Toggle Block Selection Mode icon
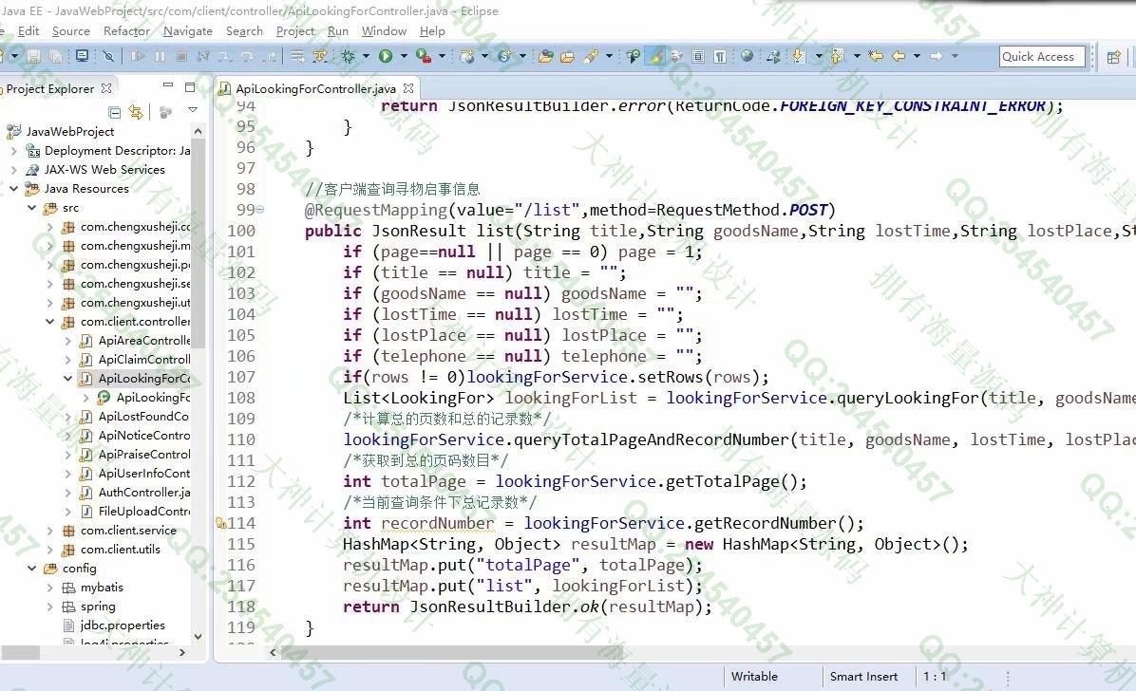1136x691 pixels. (698, 57)
